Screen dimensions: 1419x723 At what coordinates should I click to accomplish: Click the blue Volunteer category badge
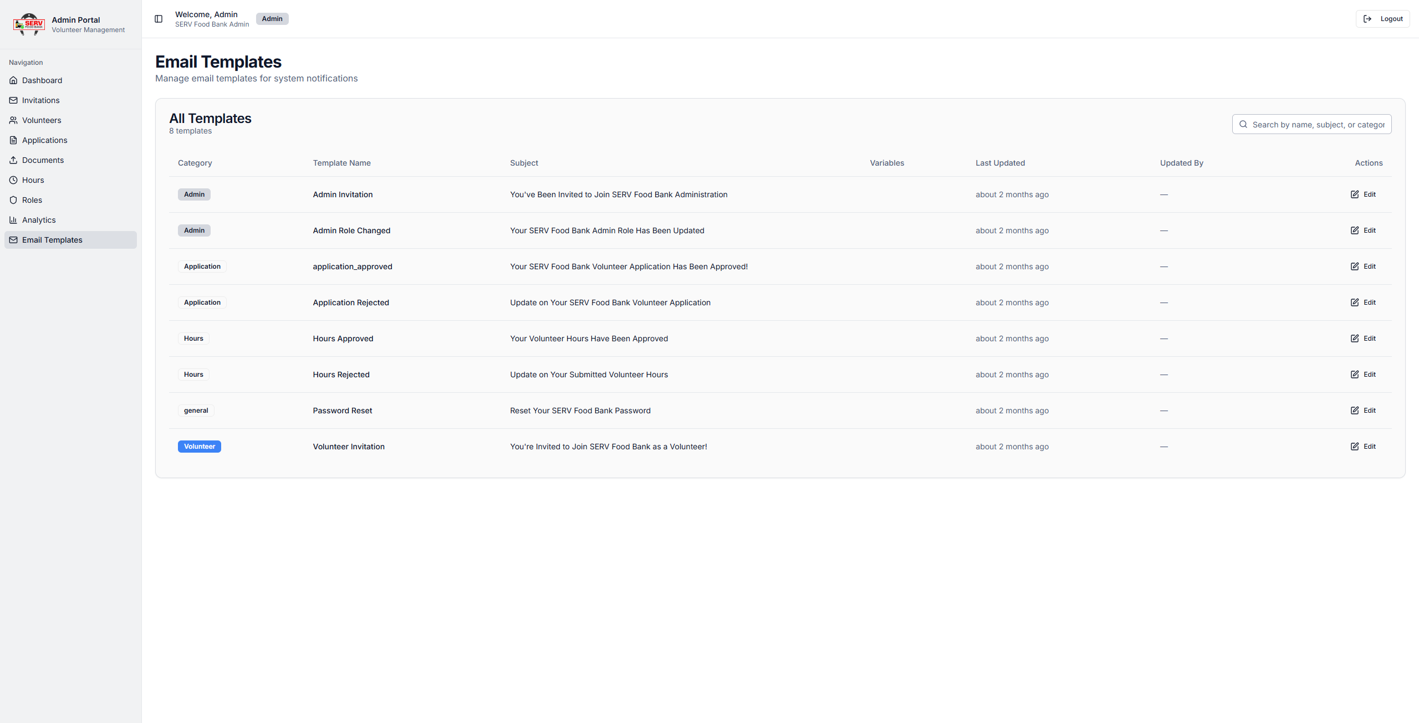[x=200, y=447]
